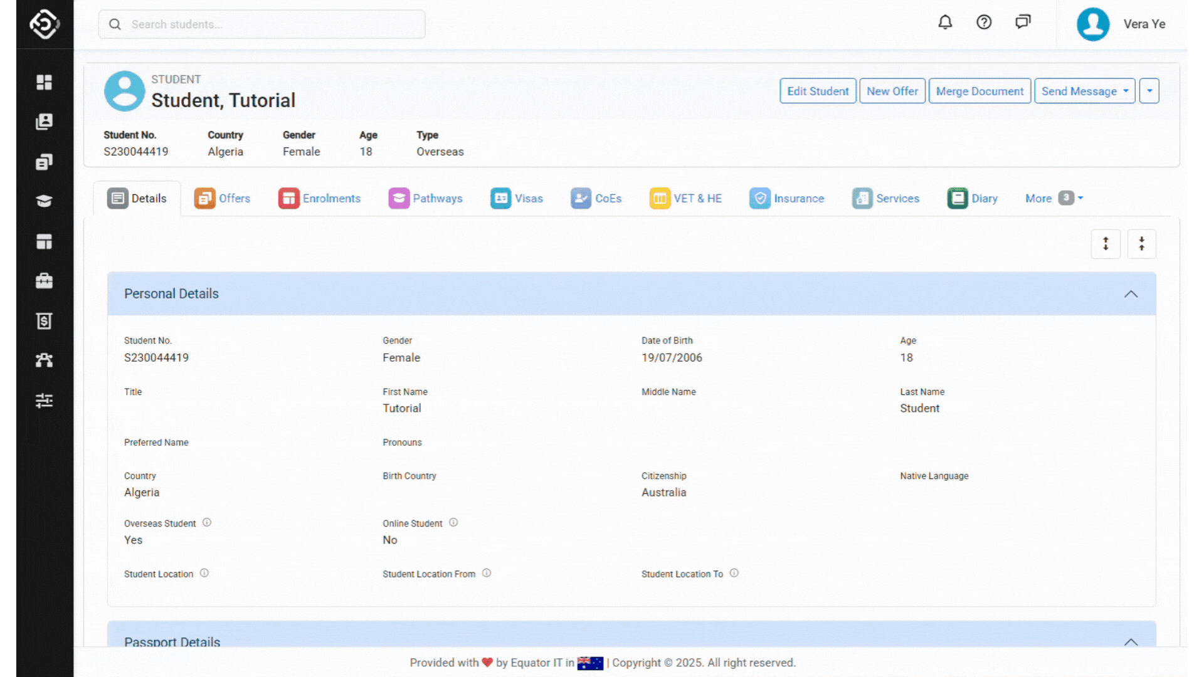This screenshot has height=677, width=1204.
Task: Click the Edit Student button
Action: point(817,91)
